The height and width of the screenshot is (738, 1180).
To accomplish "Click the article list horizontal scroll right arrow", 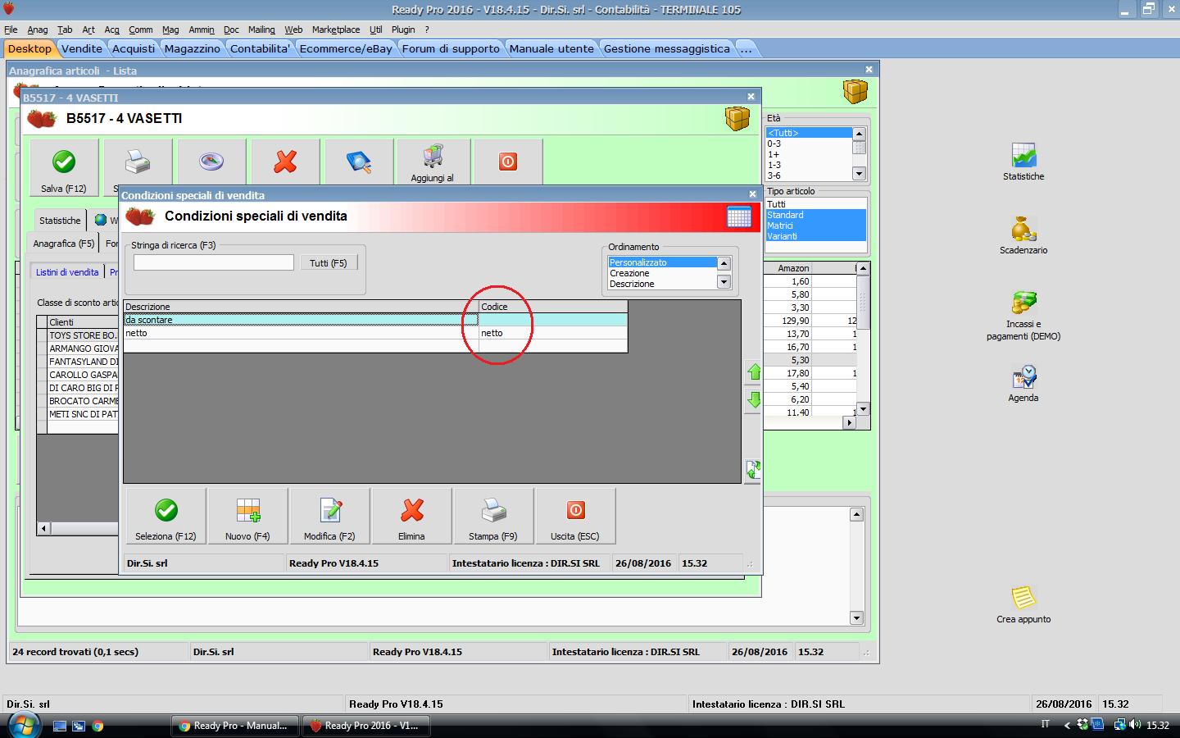I will point(849,423).
